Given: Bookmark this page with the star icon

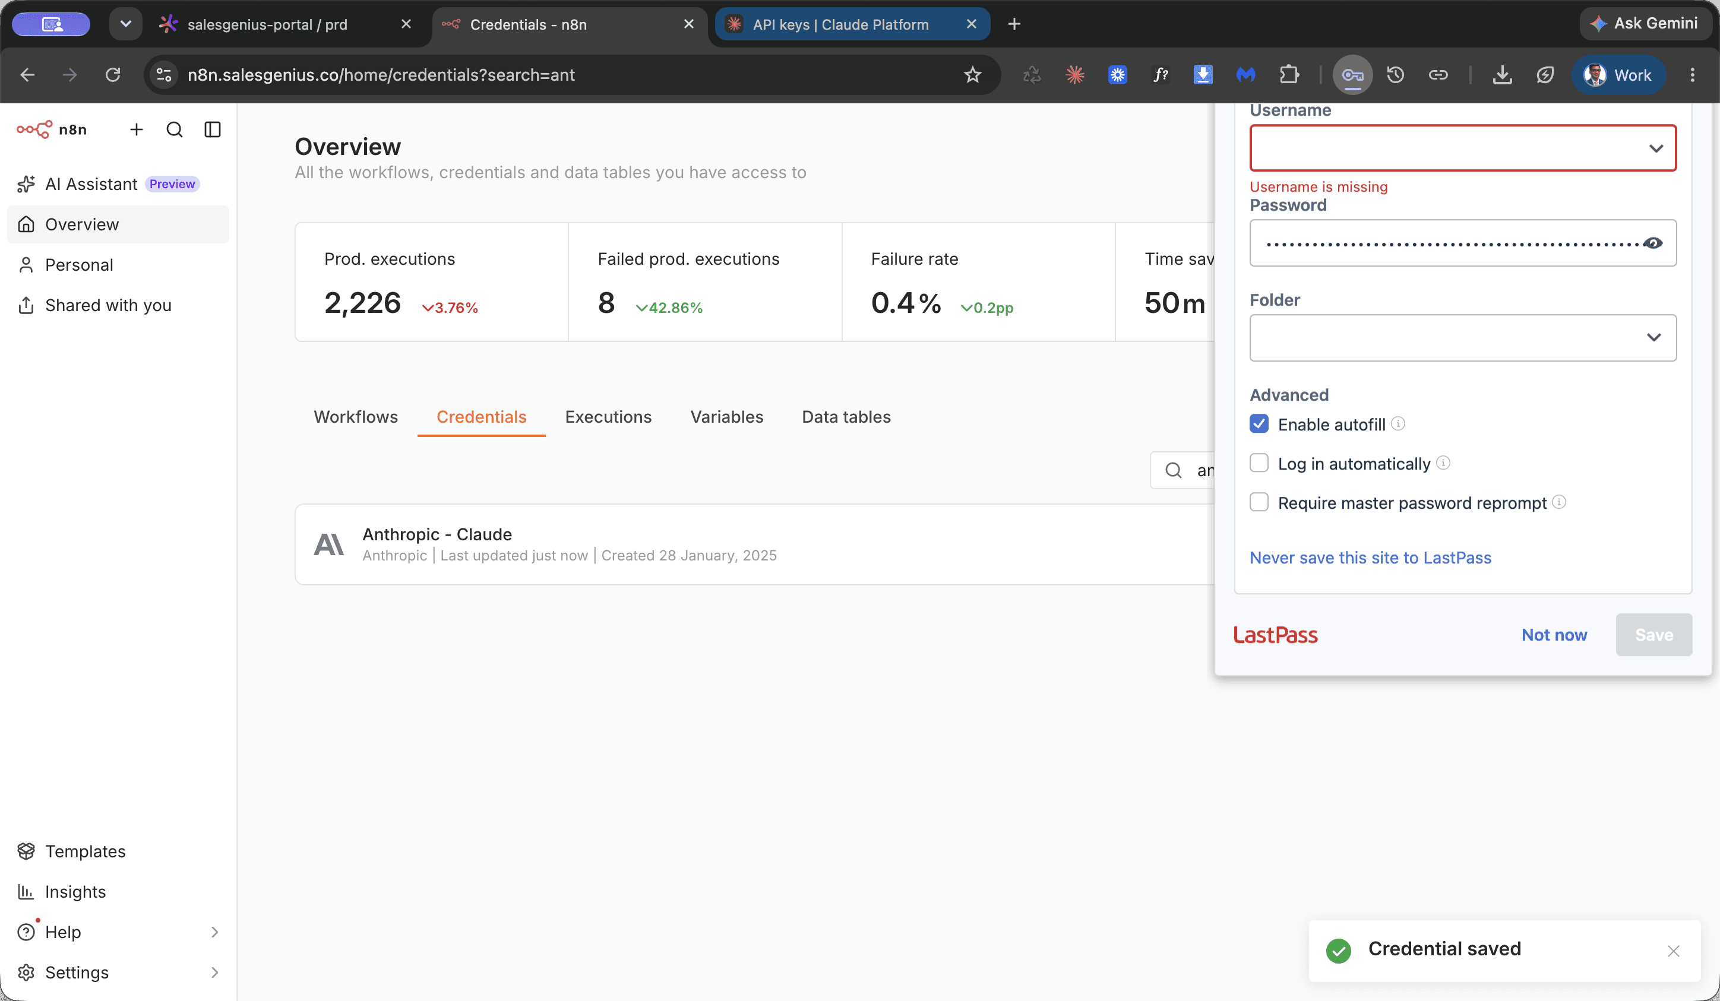Looking at the screenshot, I should pos(973,74).
